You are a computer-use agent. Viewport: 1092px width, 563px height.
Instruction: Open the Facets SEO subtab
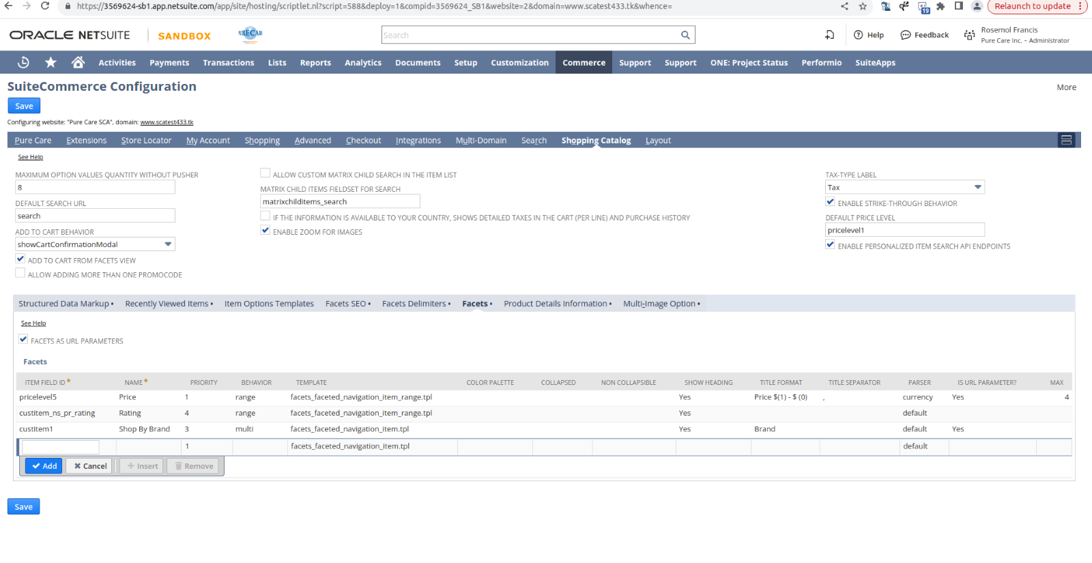347,304
